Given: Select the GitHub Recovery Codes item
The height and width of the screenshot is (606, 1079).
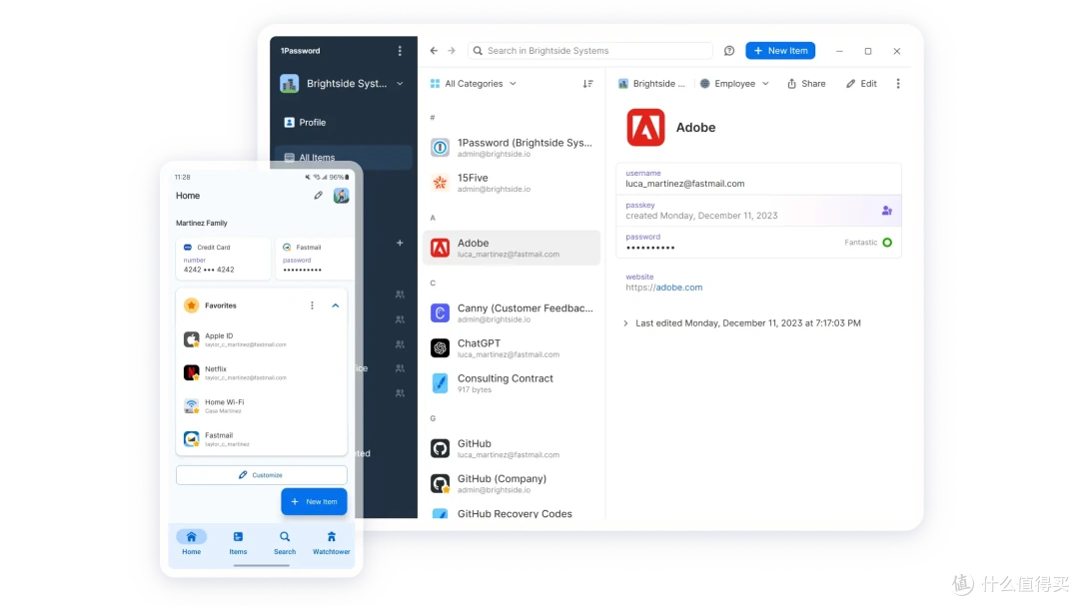Looking at the screenshot, I should [512, 513].
